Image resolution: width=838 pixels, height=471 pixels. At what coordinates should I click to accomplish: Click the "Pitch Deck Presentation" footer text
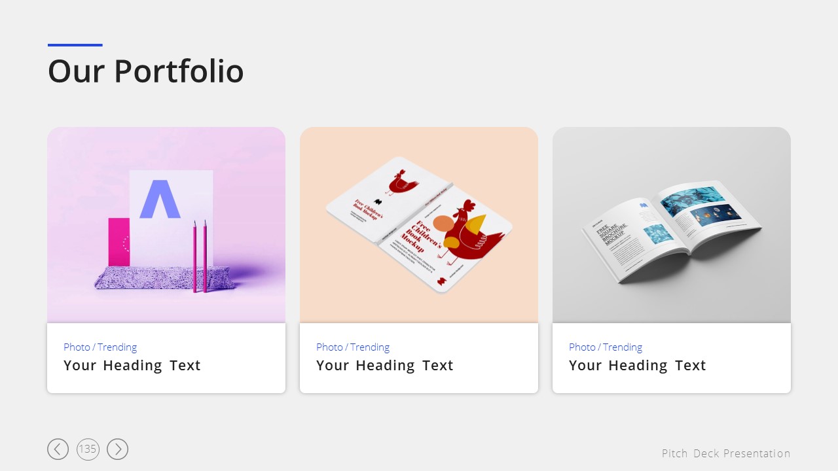click(x=726, y=453)
